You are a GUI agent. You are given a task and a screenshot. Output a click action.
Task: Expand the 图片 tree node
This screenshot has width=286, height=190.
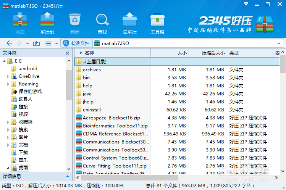[x=8, y=137]
